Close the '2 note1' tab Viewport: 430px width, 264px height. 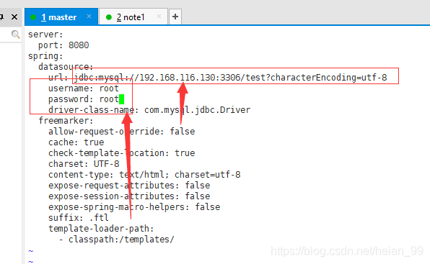coord(159,17)
